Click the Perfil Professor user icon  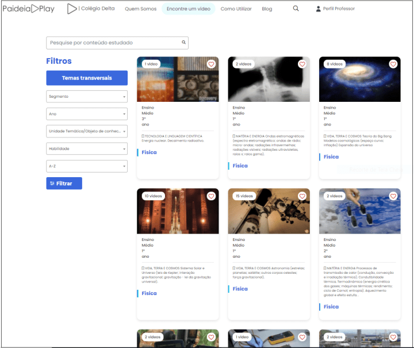[x=319, y=9]
